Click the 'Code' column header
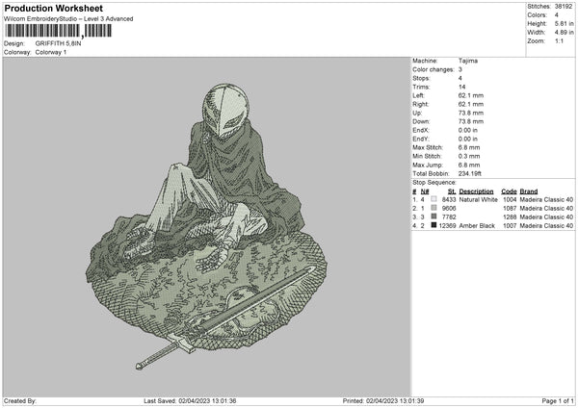The height and width of the screenshot is (408, 578). point(509,191)
